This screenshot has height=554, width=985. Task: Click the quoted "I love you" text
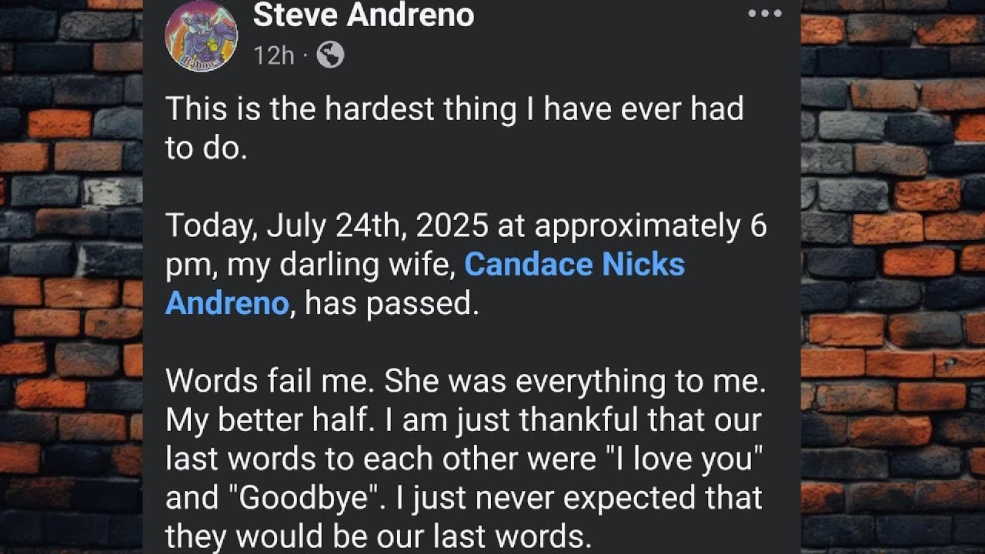(x=681, y=460)
